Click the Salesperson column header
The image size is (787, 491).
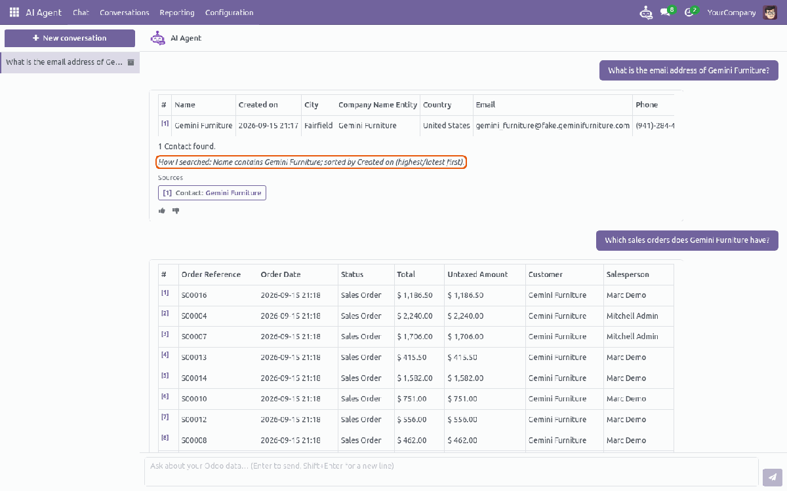[638, 274]
